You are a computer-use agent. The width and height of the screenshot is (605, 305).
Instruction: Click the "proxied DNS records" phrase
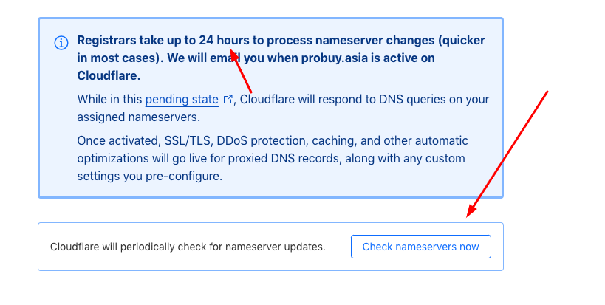[x=284, y=159]
